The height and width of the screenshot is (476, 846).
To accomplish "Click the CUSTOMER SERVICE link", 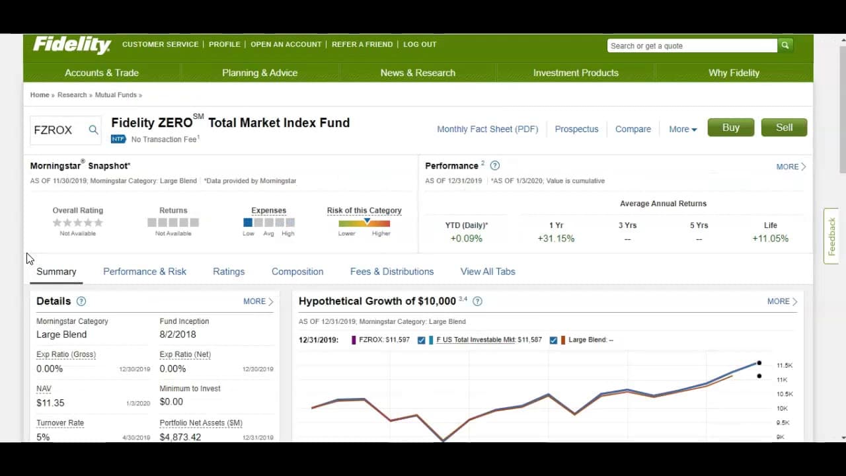I will click(x=161, y=44).
